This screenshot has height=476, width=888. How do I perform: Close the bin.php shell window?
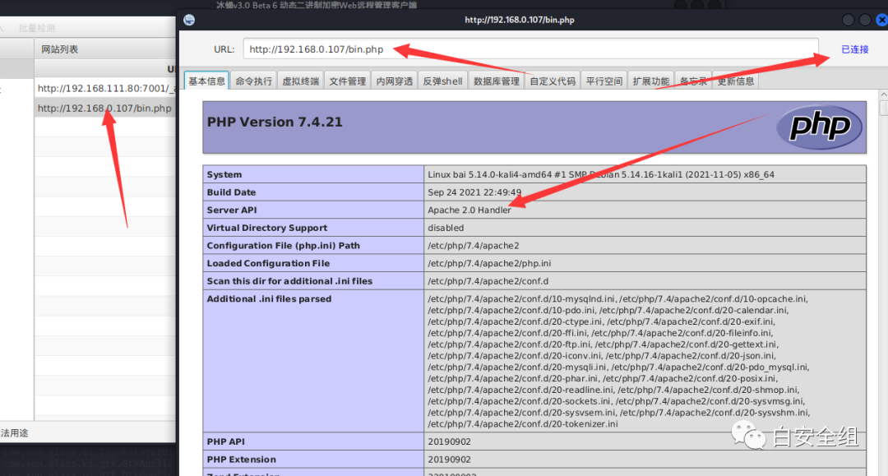tap(881, 20)
